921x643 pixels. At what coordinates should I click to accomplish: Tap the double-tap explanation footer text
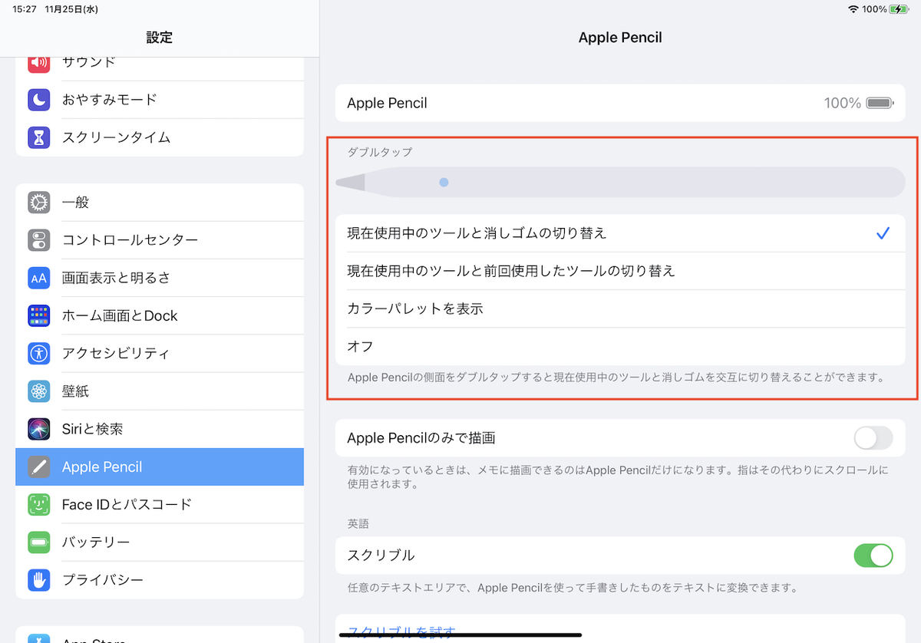[616, 378]
